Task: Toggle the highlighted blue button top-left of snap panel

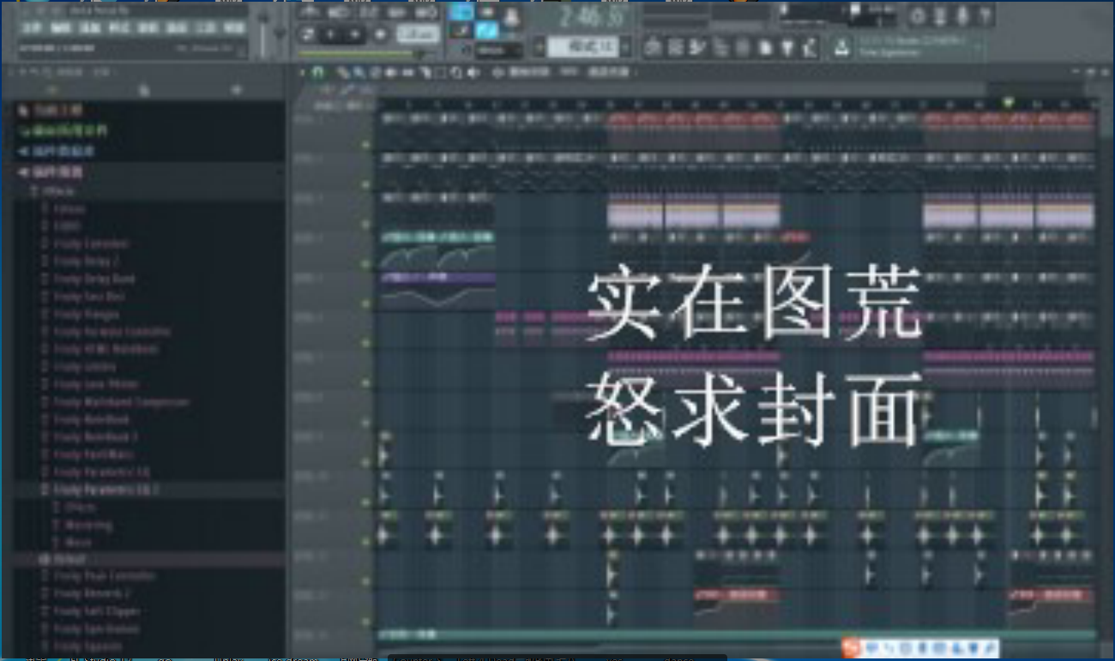Action: click(461, 11)
